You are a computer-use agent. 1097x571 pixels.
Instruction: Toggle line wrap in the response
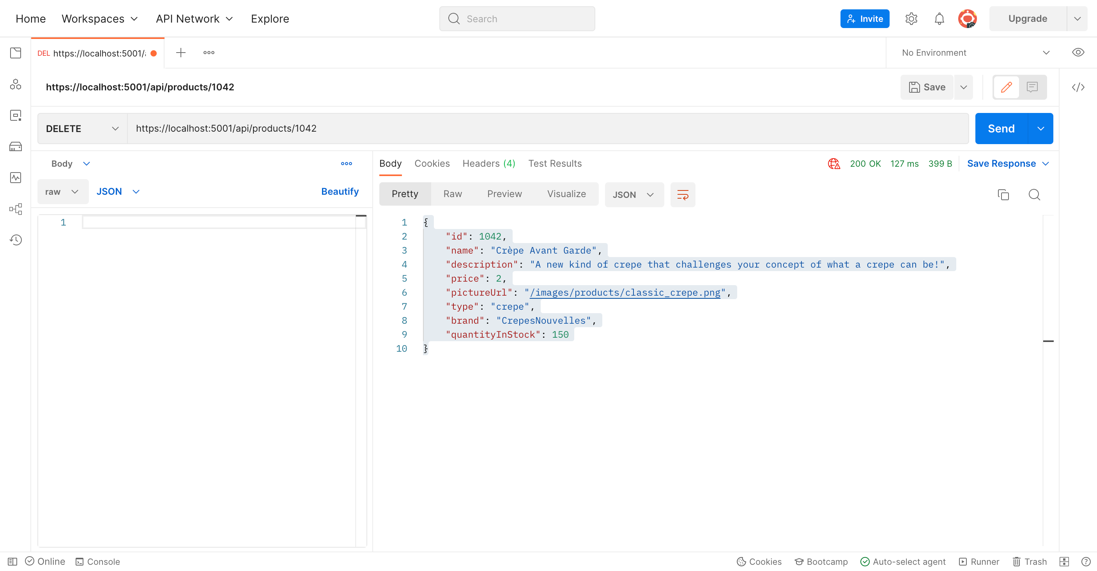tap(682, 194)
